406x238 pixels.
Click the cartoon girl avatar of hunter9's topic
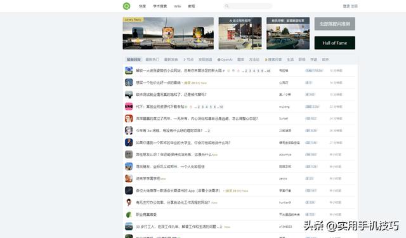click(129, 202)
